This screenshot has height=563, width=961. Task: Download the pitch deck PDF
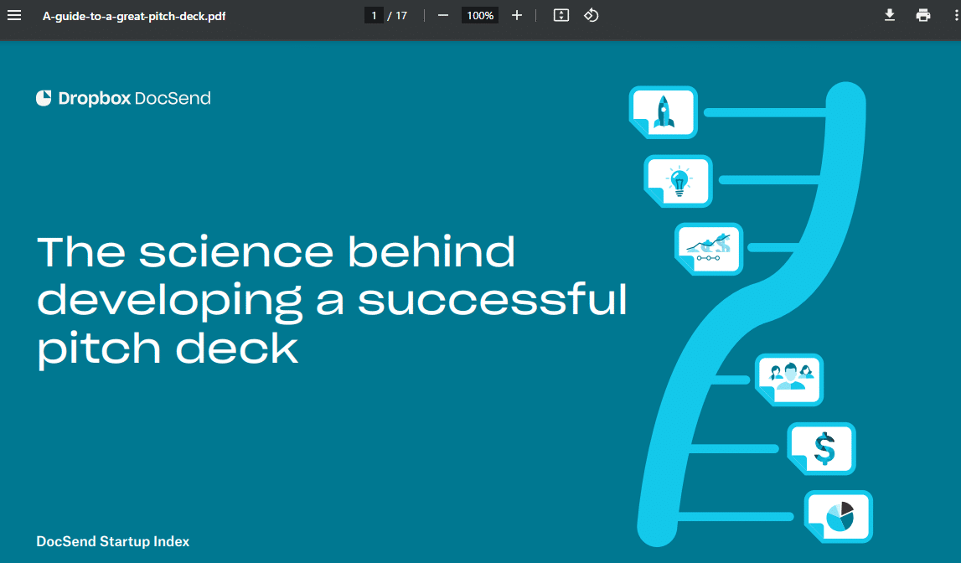point(890,14)
